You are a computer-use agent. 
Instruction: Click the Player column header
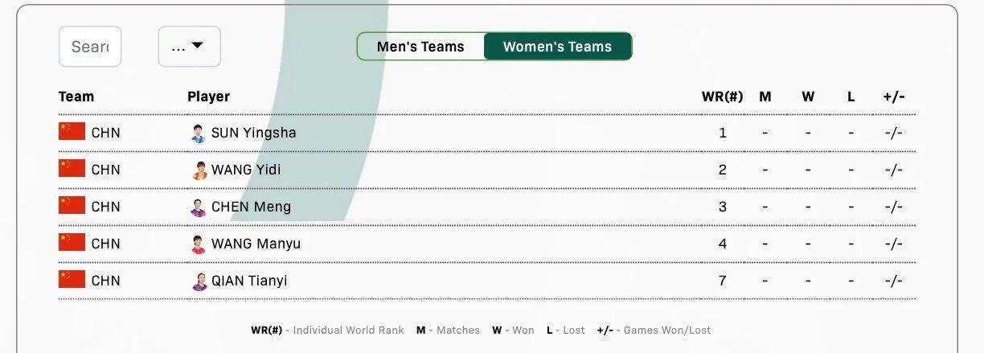208,96
